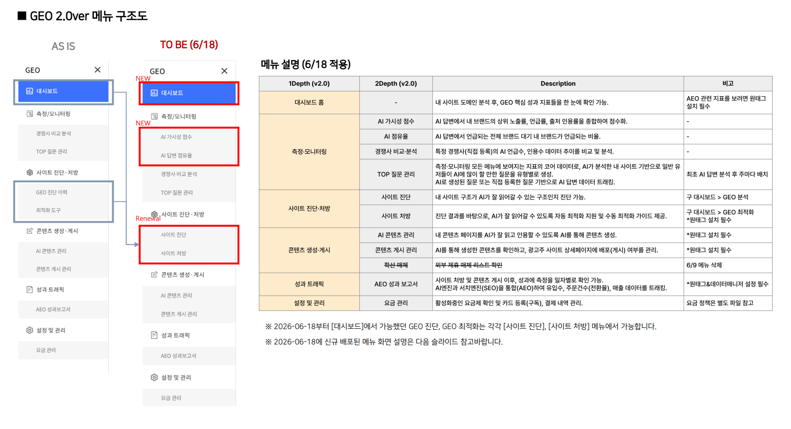
Task: Open 요금 관리 in AS IS menu
Action: click(46, 350)
